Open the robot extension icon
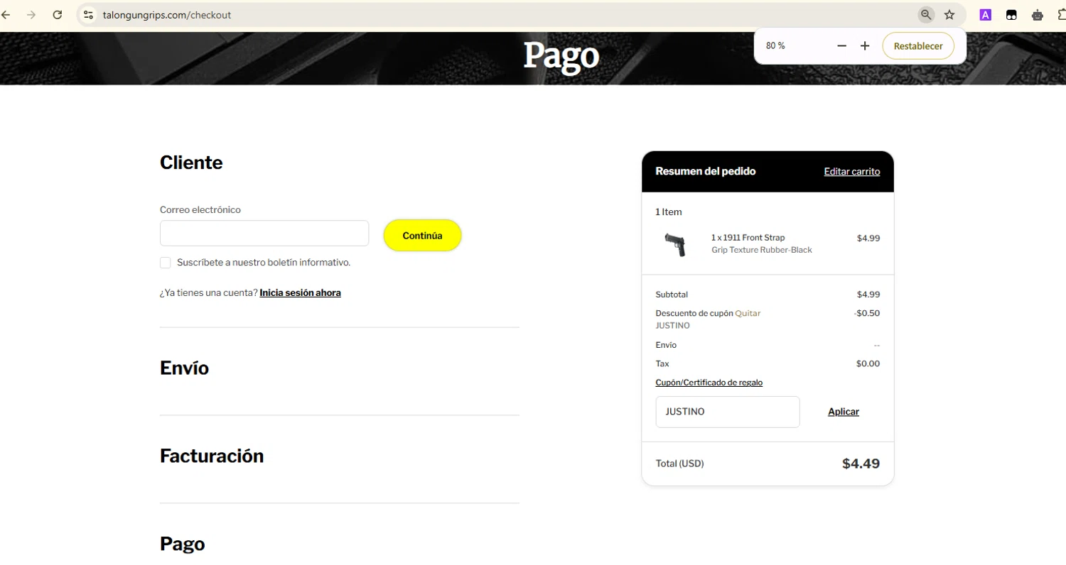Viewport: 1066px width, 565px height. click(1038, 14)
